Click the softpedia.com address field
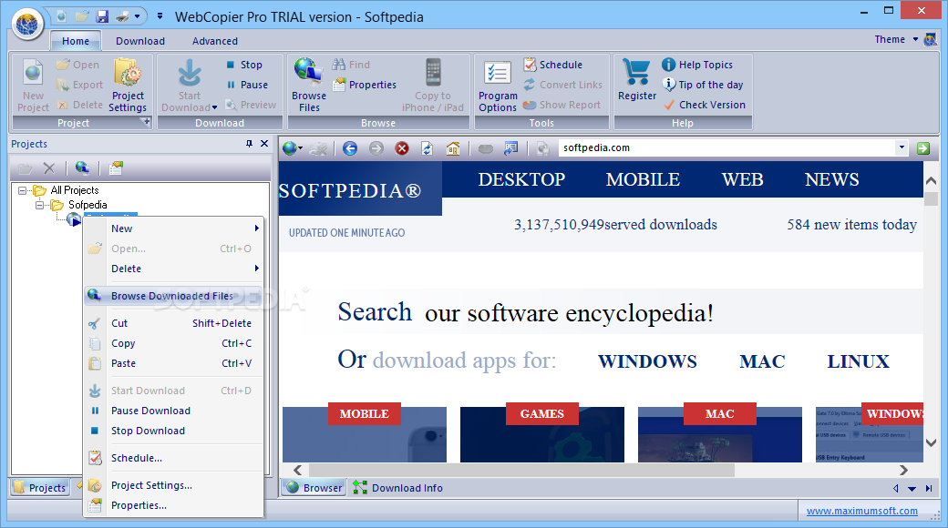948x528 pixels. [x=726, y=148]
